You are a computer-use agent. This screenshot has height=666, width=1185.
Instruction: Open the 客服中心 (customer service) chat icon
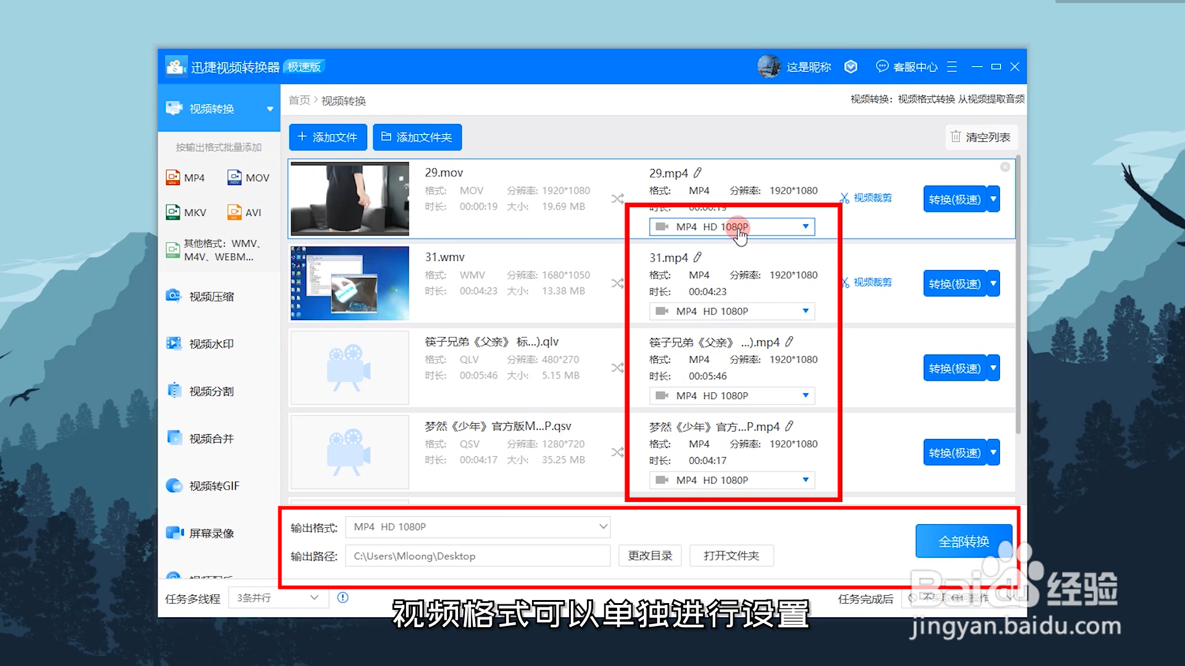click(x=882, y=66)
